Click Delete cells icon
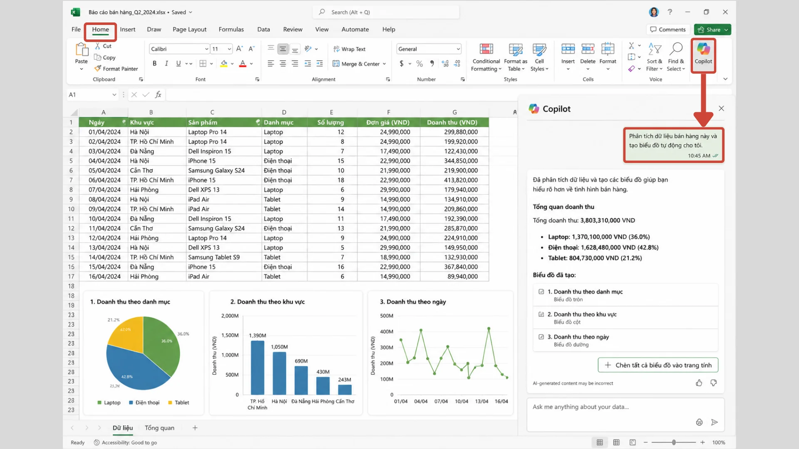This screenshot has height=449, width=799. point(588,49)
